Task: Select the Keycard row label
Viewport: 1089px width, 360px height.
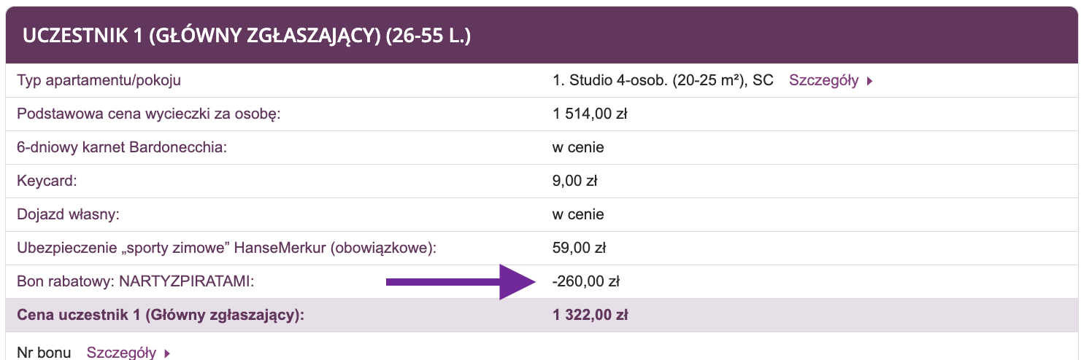Action: 45,181
